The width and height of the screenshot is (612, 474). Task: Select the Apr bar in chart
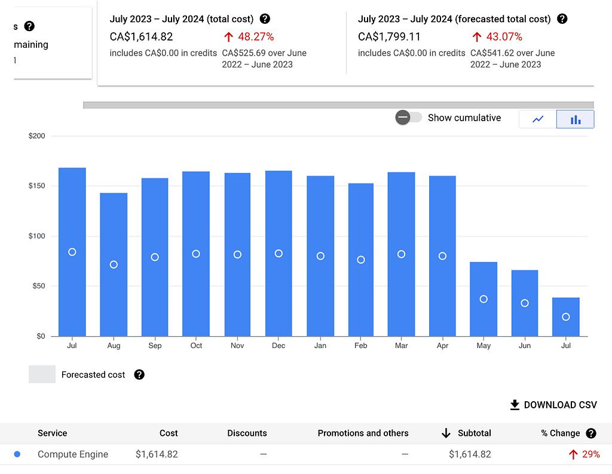pos(443,256)
